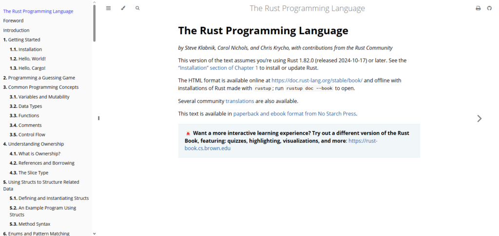The height and width of the screenshot is (236, 499).
Task: Open the rust-book.cs.brown.edu link
Action: 281,145
